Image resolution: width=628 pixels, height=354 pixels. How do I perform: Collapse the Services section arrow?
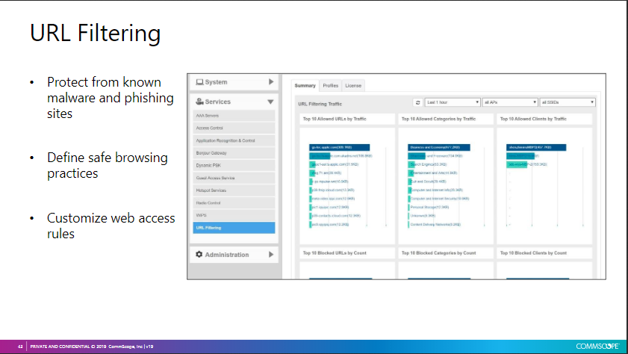pyautogui.click(x=270, y=102)
